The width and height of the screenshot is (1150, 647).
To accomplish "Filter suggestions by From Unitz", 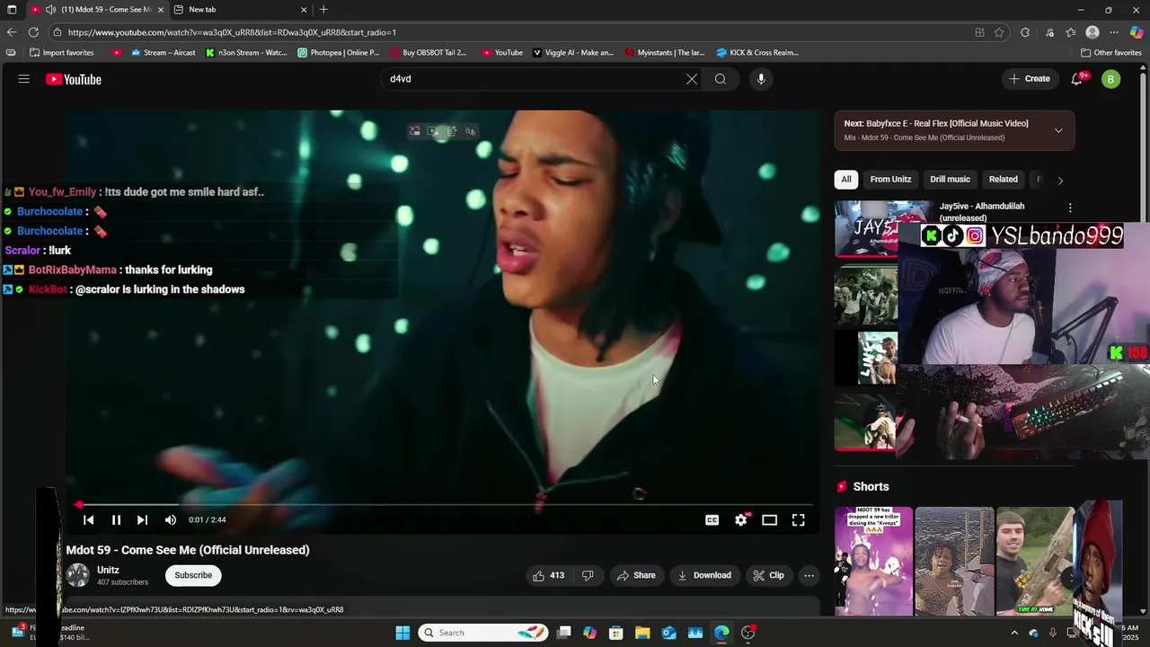I will point(890,179).
